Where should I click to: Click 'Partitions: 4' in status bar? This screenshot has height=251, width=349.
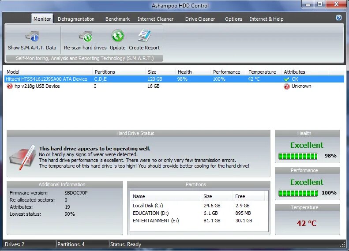[71, 244]
